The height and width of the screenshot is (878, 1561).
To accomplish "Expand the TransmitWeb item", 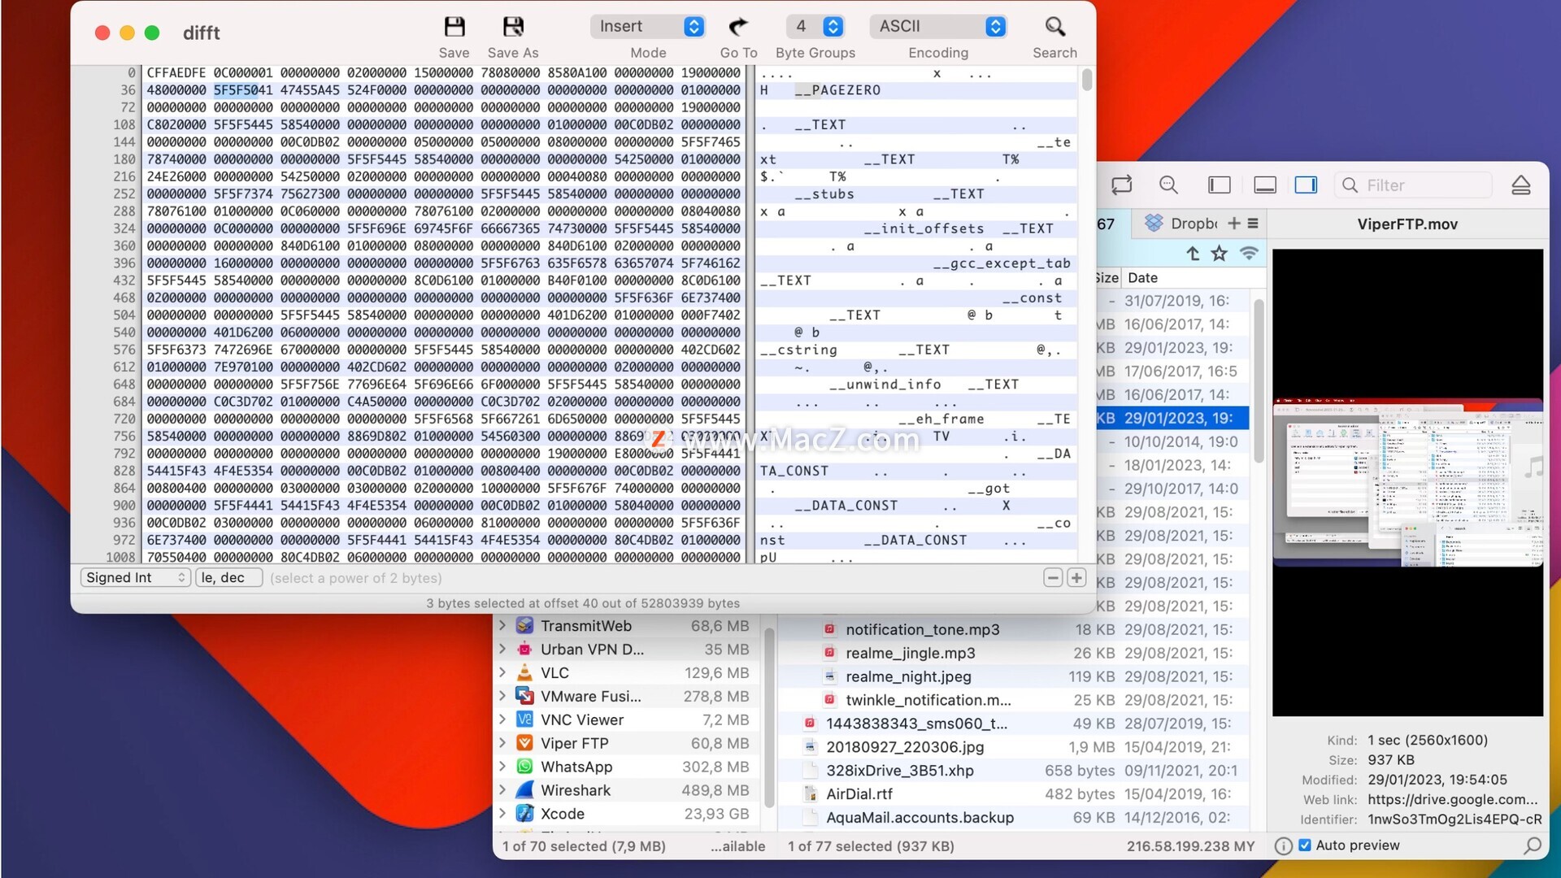I will click(502, 626).
